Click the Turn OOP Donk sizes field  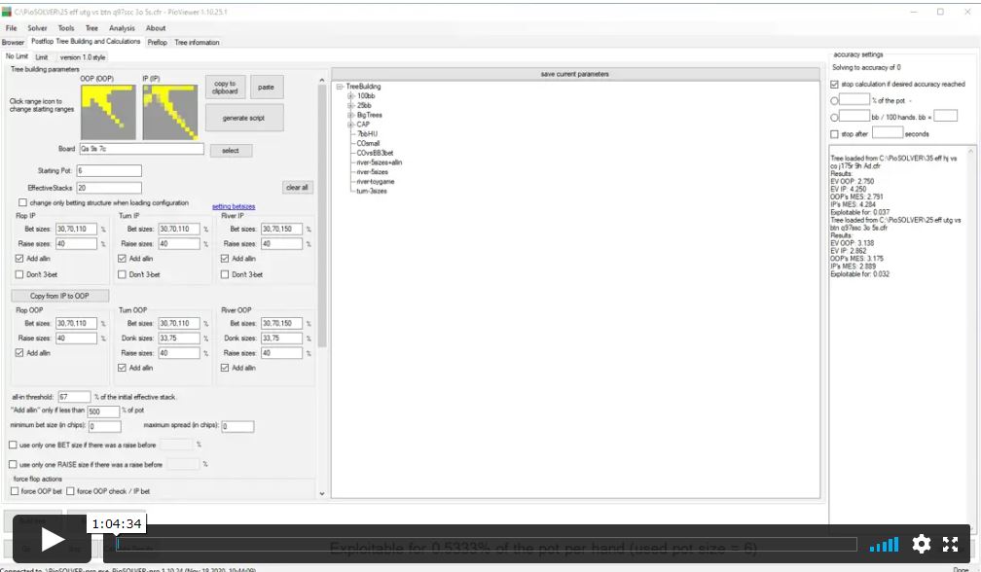coord(179,339)
